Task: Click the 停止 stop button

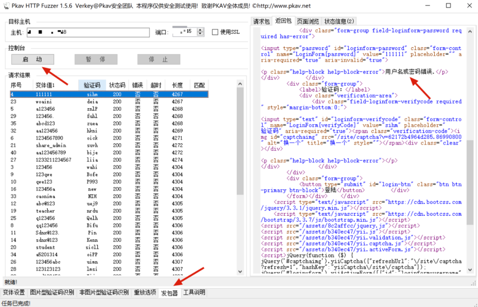Action: point(158,59)
